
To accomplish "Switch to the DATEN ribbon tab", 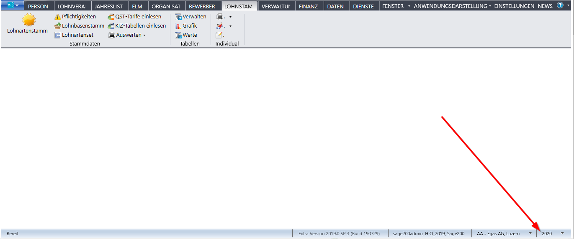I will (x=335, y=6).
